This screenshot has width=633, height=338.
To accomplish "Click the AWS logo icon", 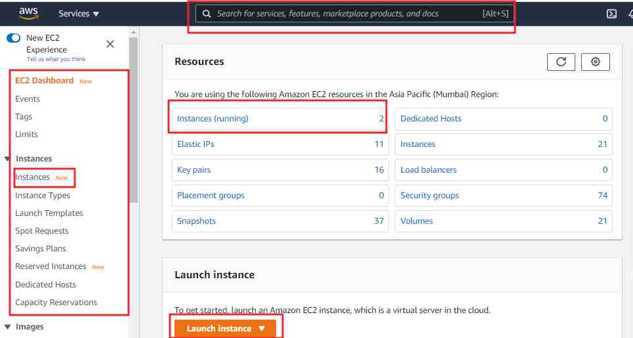I will 28,12.
